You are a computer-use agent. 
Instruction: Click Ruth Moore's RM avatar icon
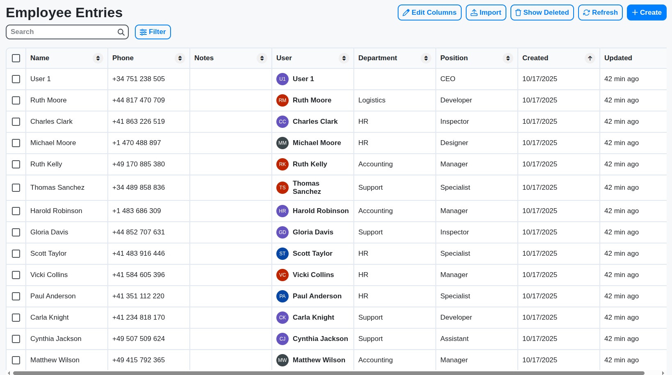tap(282, 100)
